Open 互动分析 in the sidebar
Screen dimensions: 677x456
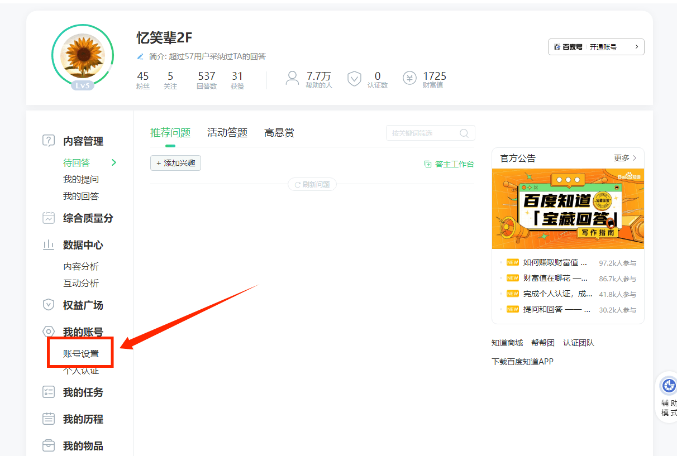coord(81,284)
